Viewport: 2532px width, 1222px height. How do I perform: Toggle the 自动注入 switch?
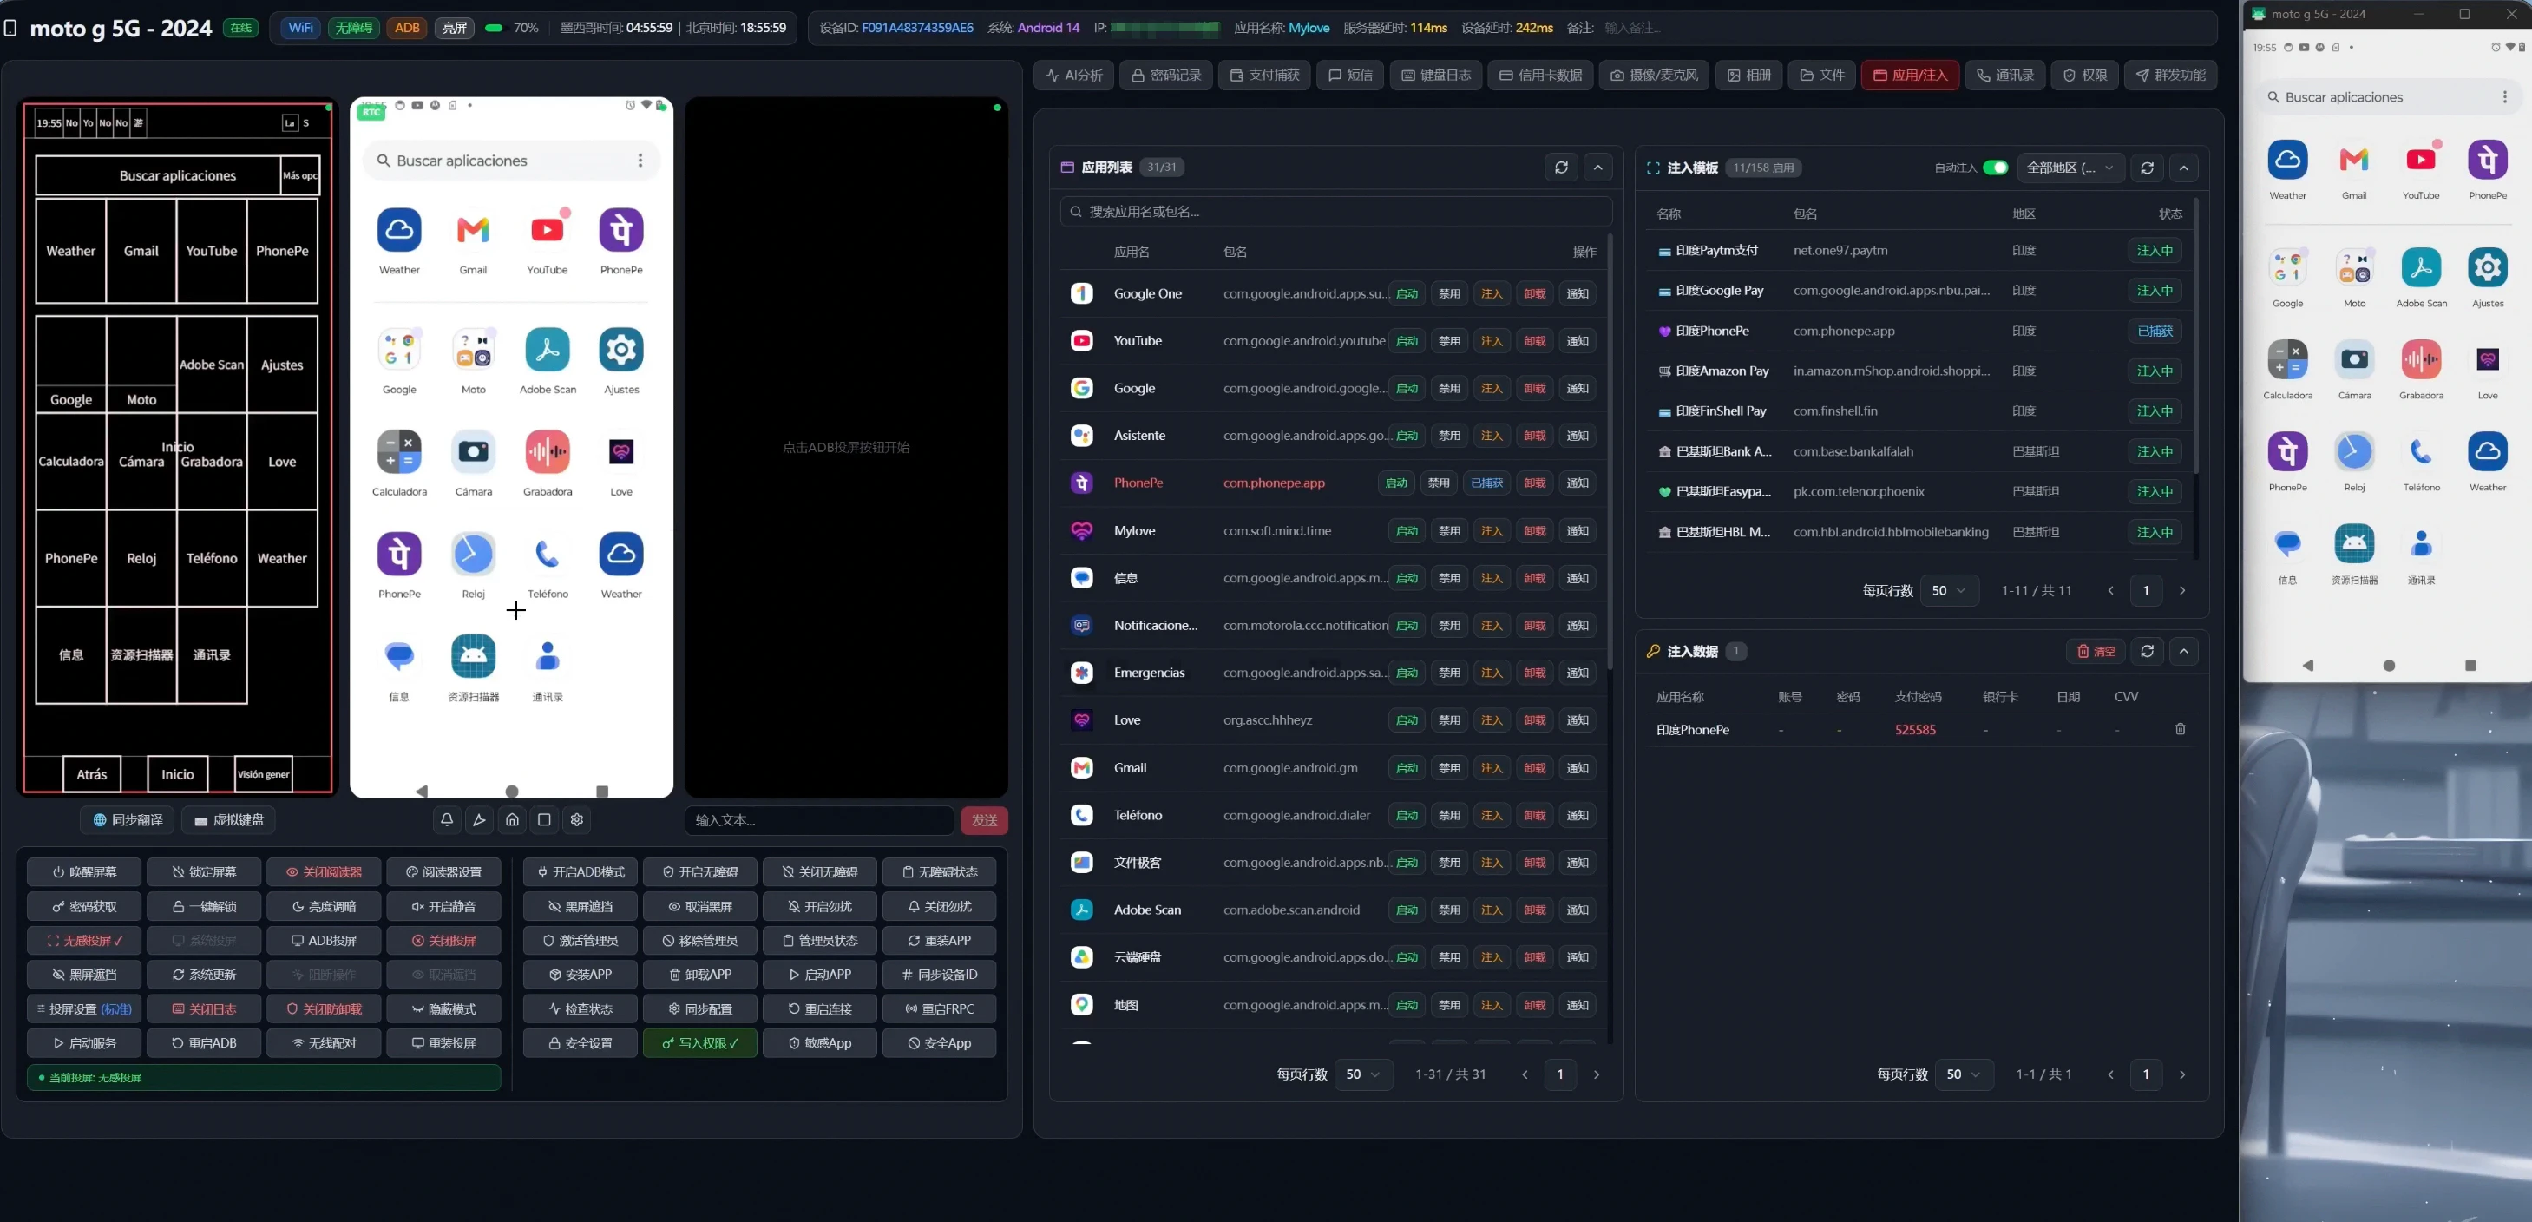click(x=1996, y=168)
